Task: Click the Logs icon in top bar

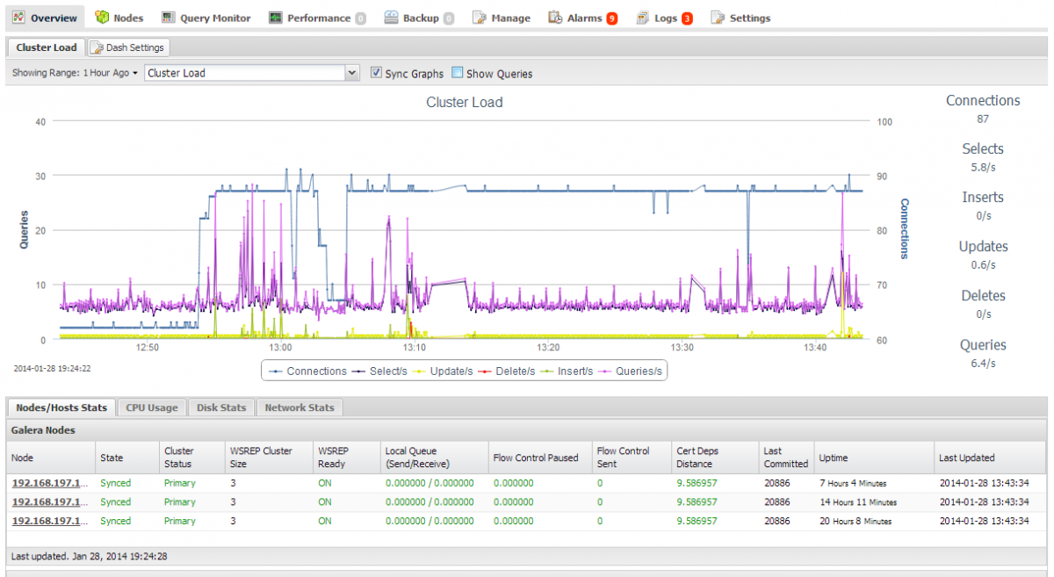Action: pyautogui.click(x=642, y=18)
